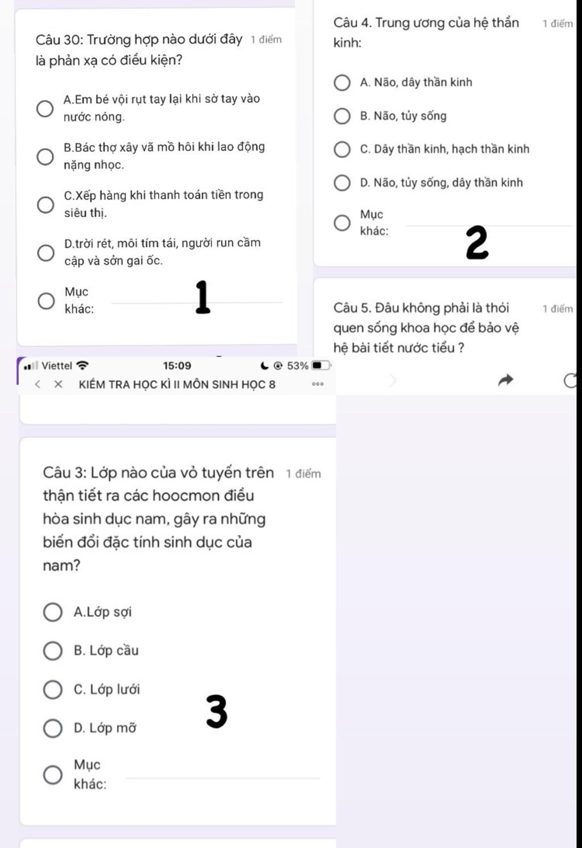Viewport: 582px width, 848px height.
Task: Close the page with the X icon
Action: tap(58, 384)
